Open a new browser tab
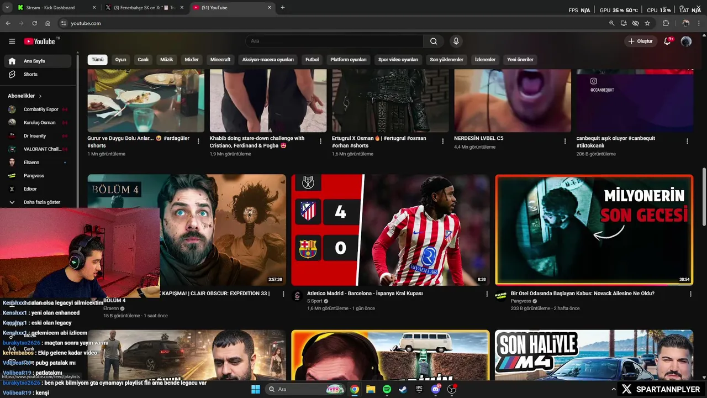This screenshot has height=398, width=707. pyautogui.click(x=283, y=8)
